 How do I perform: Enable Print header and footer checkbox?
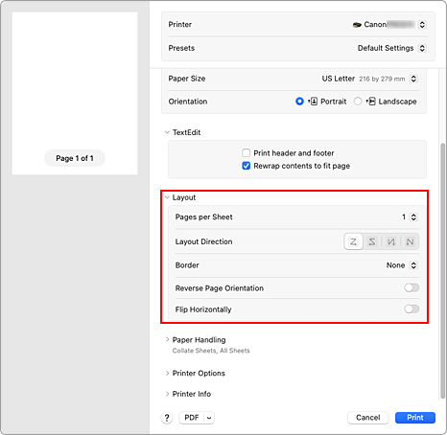(246, 153)
